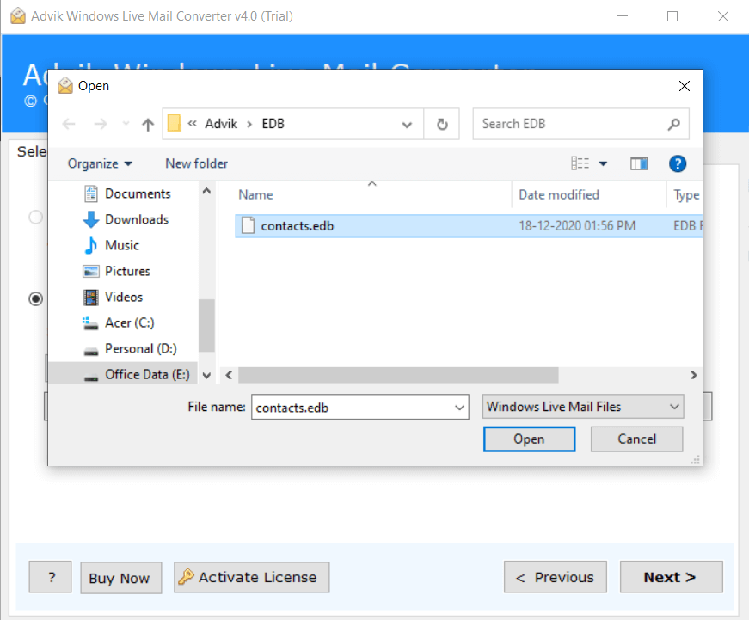Viewport: 749px width, 620px height.
Task: Click the Forward arrow in Open dialog
Action: [101, 124]
